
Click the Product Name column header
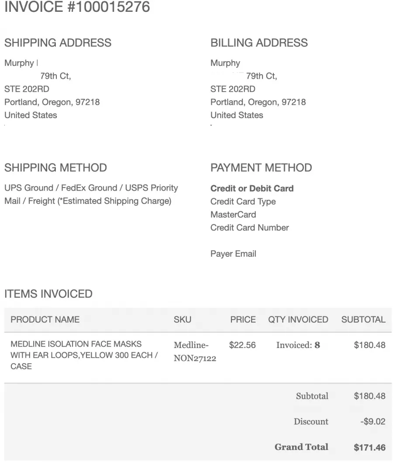pyautogui.click(x=45, y=320)
